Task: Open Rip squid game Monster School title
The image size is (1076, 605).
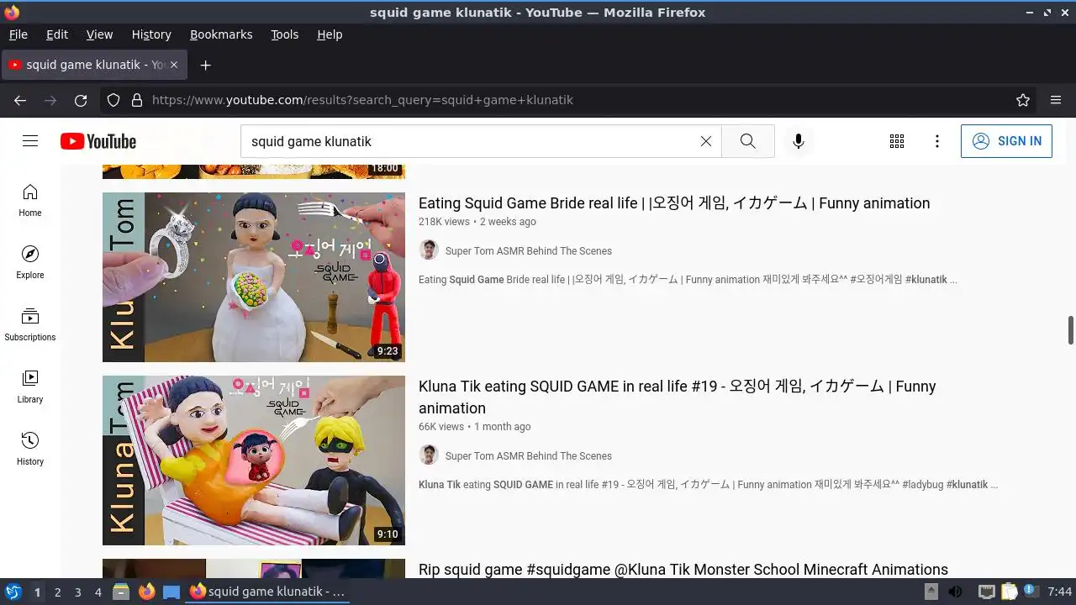Action: point(683,569)
